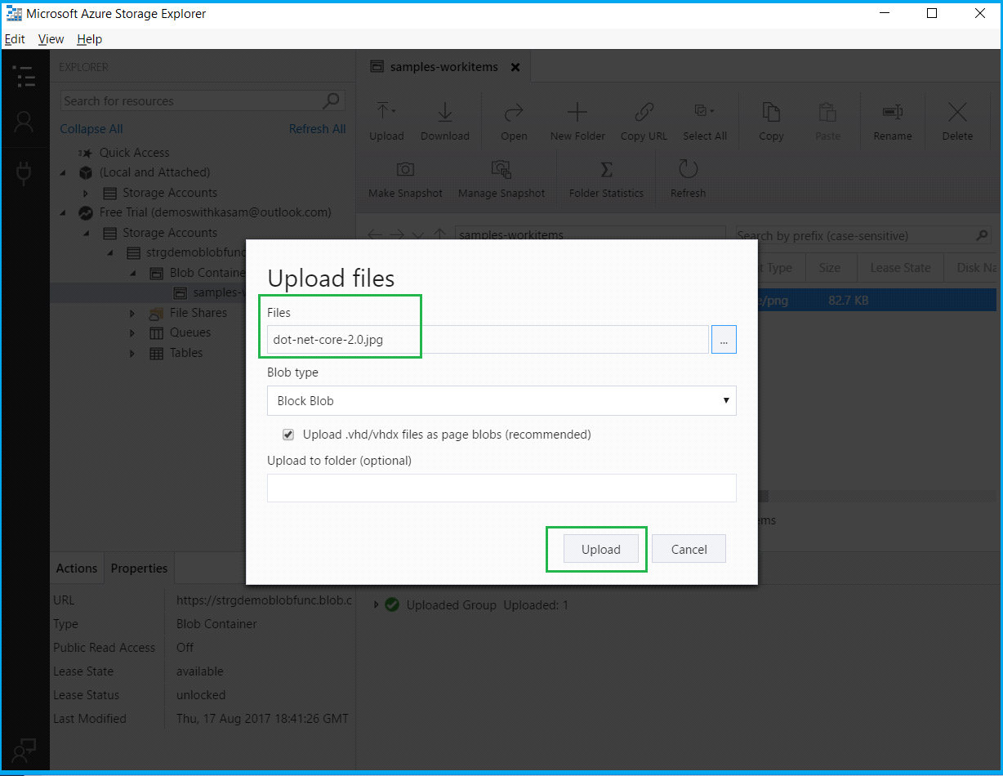Click the Download toolbar icon
The image size is (1003, 776).
[x=445, y=112]
